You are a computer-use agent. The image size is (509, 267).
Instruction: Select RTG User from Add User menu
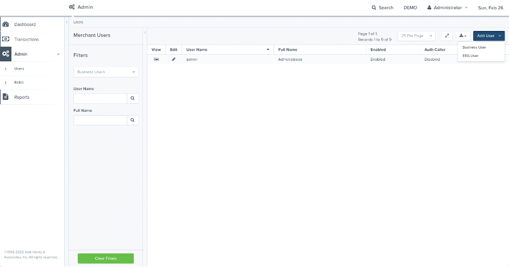pyautogui.click(x=470, y=55)
